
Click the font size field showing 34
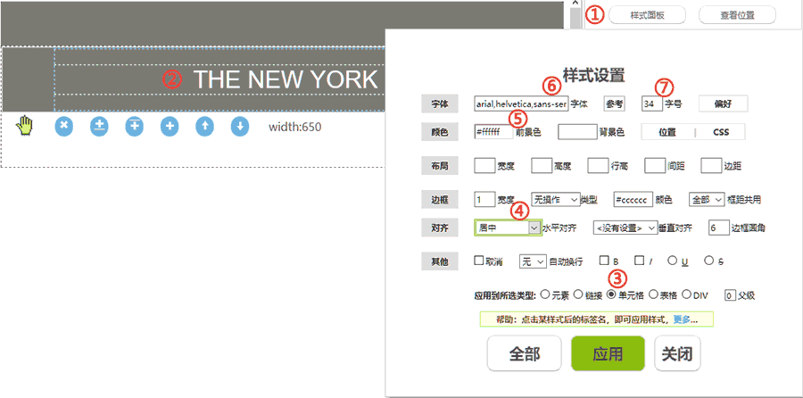pos(652,104)
